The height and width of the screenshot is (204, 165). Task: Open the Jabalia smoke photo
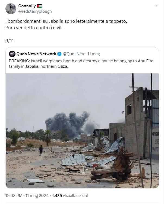[82, 131]
